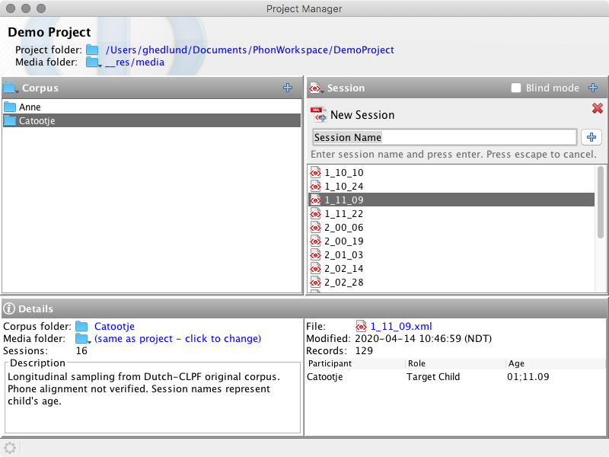Click the create button beside Session Name field
The image size is (609, 457).
coord(591,137)
